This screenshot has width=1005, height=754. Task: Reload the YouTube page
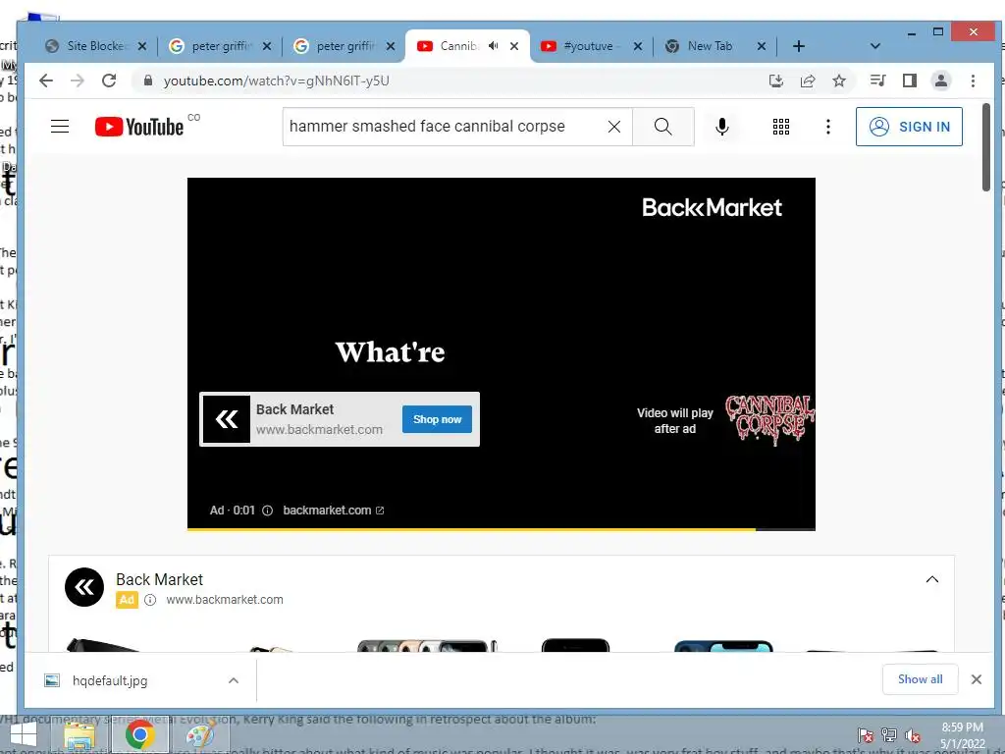pyautogui.click(x=109, y=81)
